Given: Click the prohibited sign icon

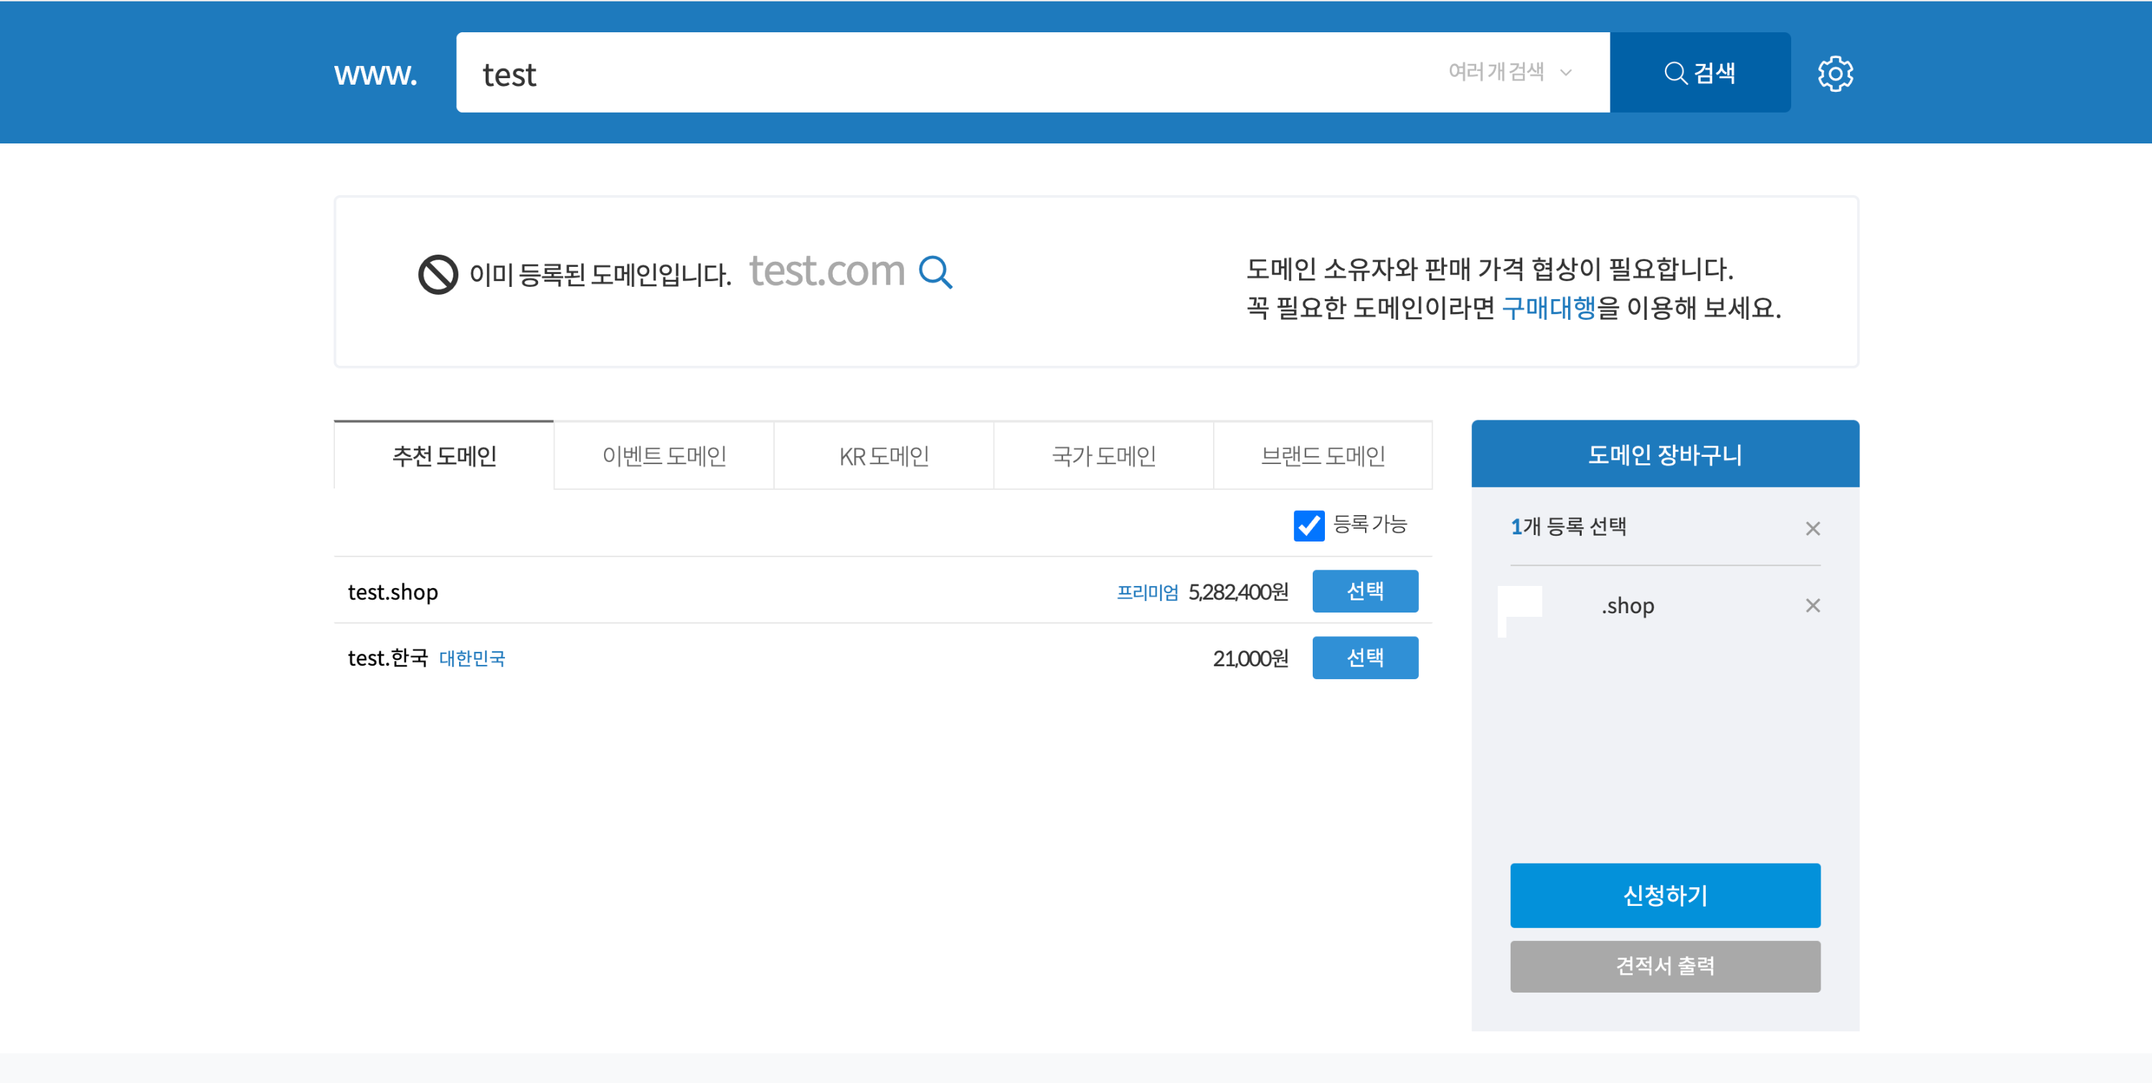Looking at the screenshot, I should (438, 274).
